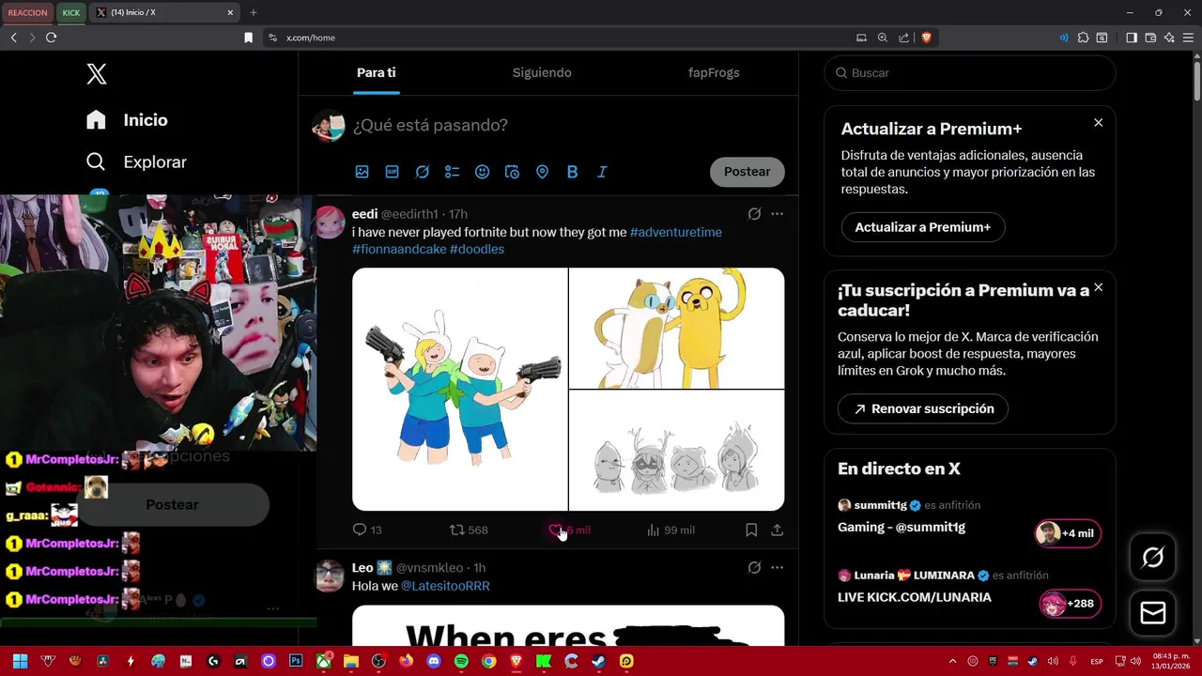This screenshot has height=676, width=1202.
Task: Go back in browser history
Action: point(13,38)
